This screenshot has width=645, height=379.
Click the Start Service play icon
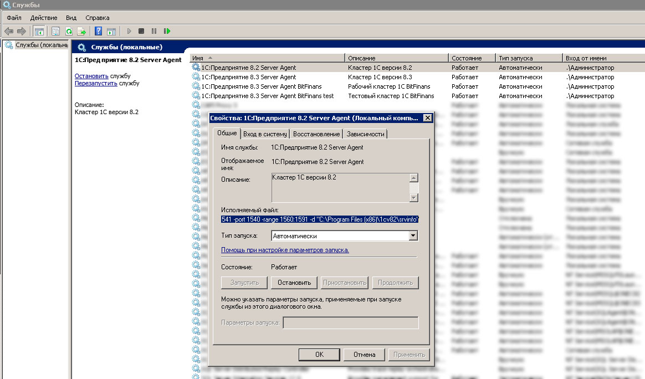click(129, 31)
